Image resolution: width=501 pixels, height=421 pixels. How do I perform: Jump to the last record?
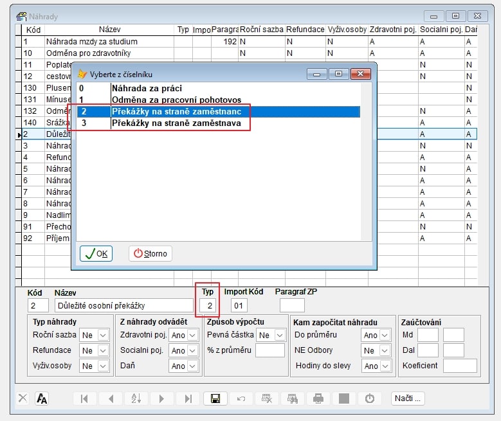coord(188,399)
